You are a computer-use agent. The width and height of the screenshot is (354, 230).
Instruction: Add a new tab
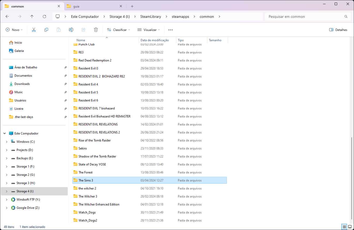[132, 6]
